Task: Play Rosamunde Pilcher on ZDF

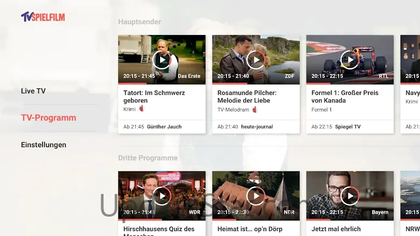Action: click(x=256, y=60)
